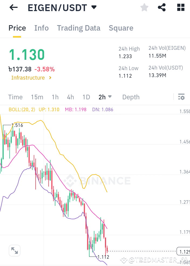Open the chart indicator settings icon
The width and height of the screenshot is (190, 266).
click(x=181, y=97)
